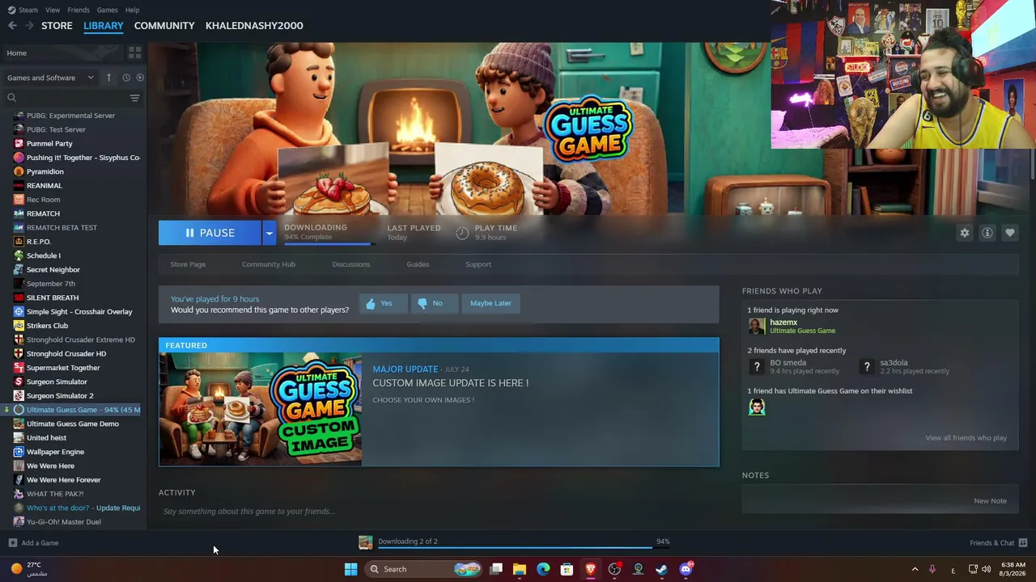View all friends who play
This screenshot has height=582, width=1036.
(966, 438)
